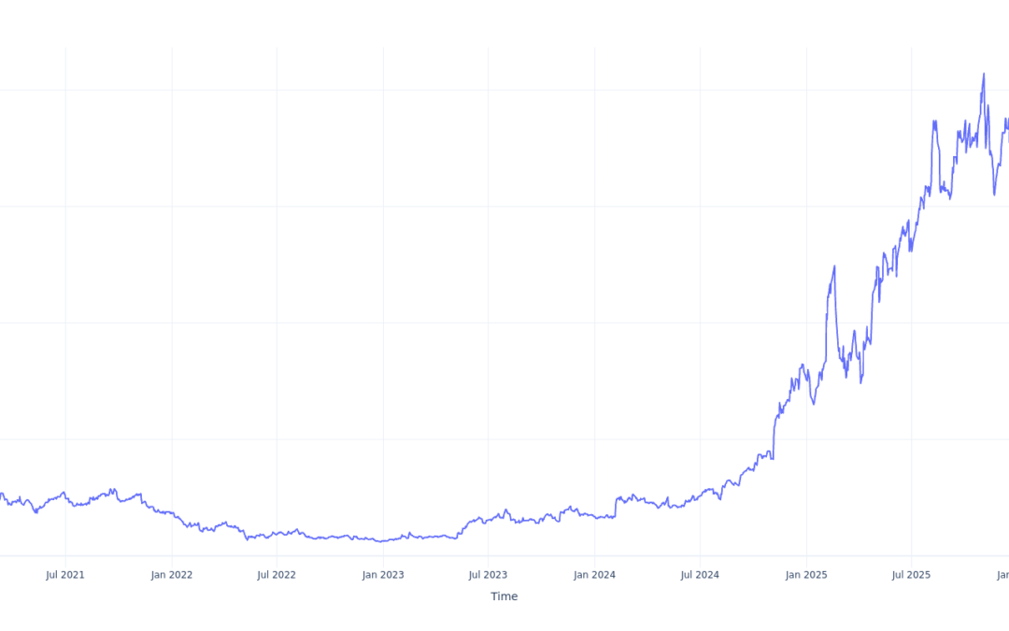The image size is (1009, 631).
Task: Click the flat portion of the line near Jan 2023
Action: tap(383, 539)
